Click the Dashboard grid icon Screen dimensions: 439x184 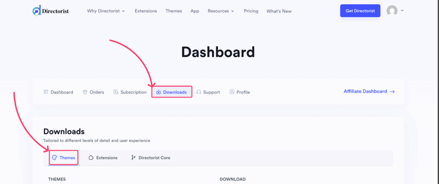click(x=46, y=92)
